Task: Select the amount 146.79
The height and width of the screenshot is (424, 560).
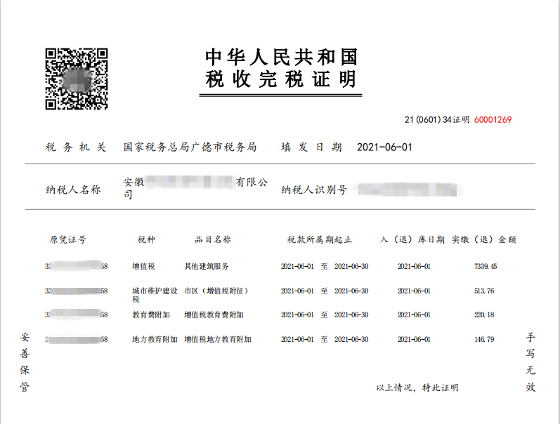Action: pos(484,340)
